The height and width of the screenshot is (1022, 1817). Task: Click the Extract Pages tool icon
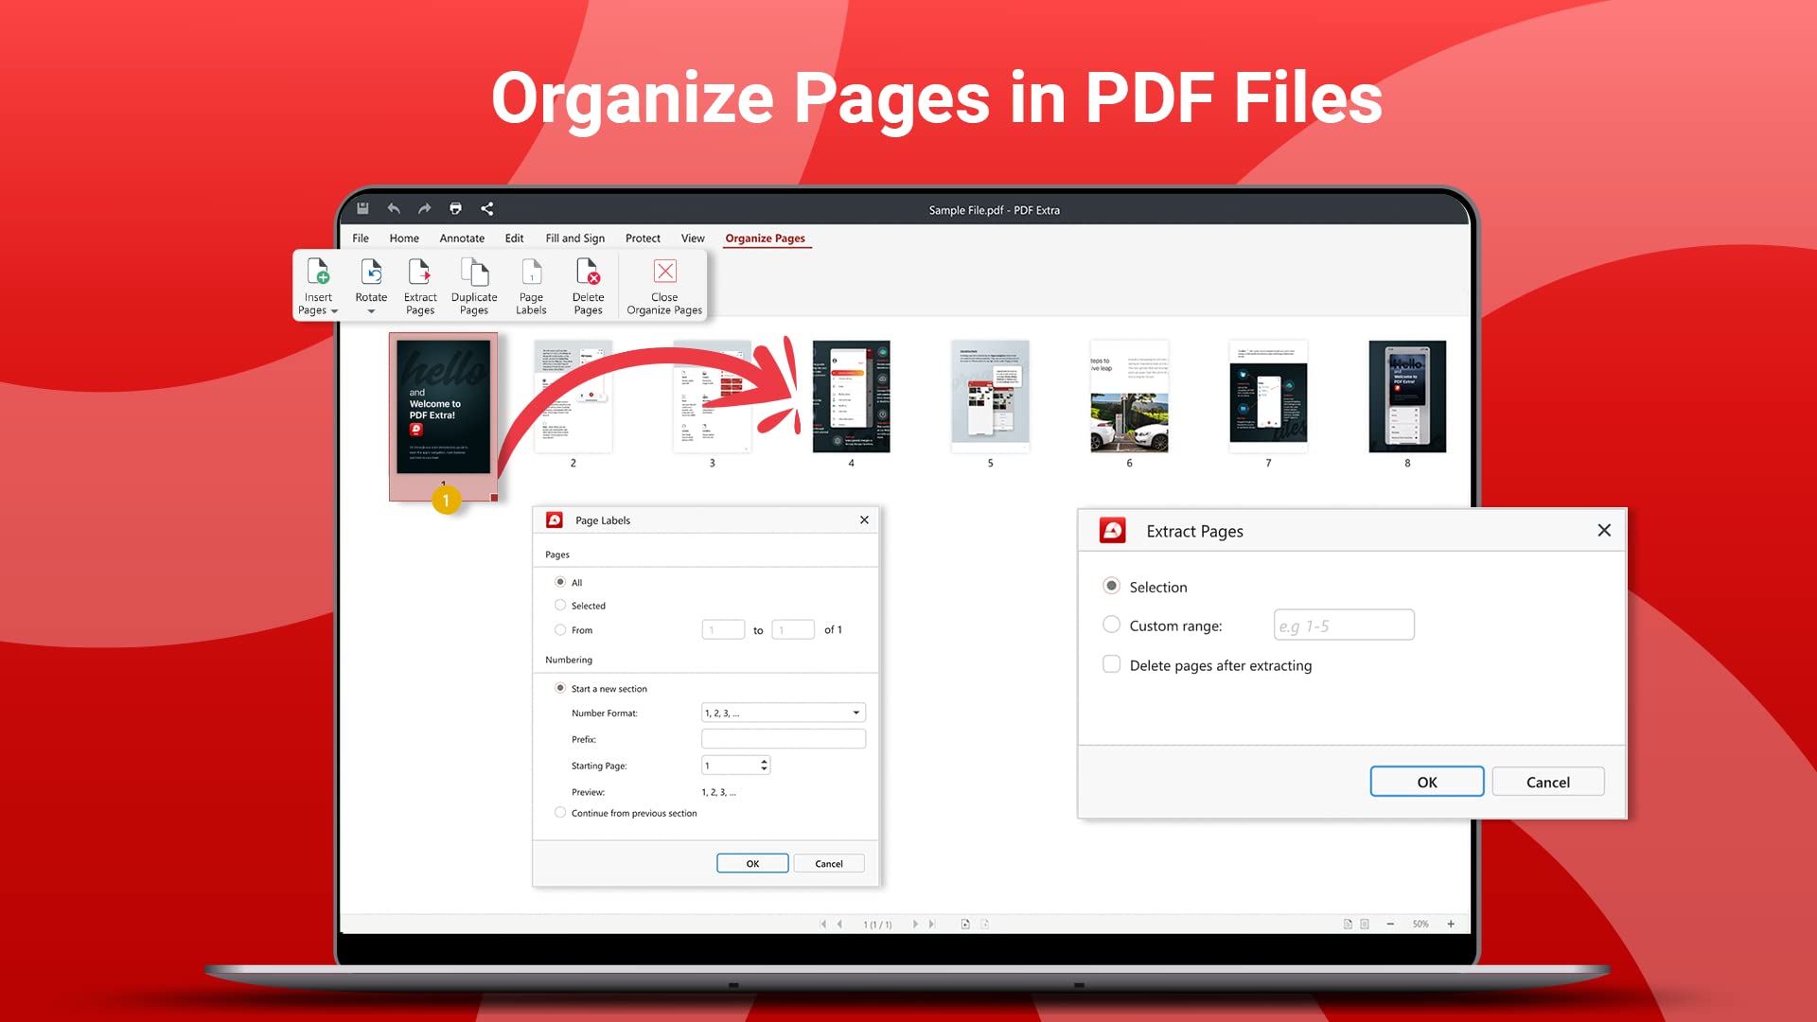(x=419, y=279)
